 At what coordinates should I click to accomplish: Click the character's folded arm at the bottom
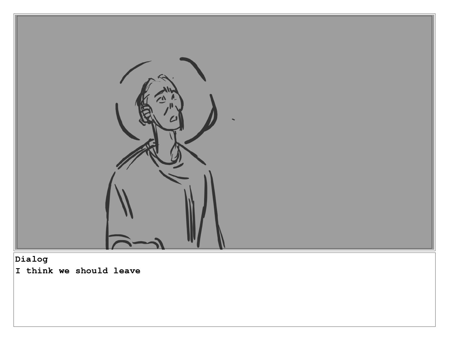[135, 243]
